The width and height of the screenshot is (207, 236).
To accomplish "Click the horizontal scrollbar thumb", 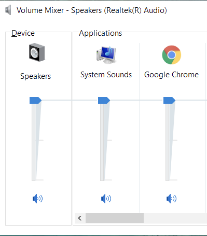I will tap(115, 218).
